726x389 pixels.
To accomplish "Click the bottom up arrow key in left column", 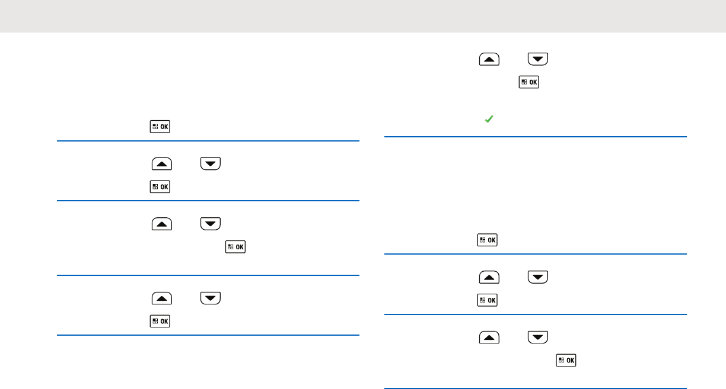I will pyautogui.click(x=162, y=298).
